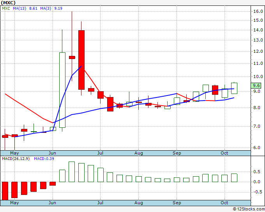Click Jul on the price chart time axis
265x212 pixels.
(100, 153)
